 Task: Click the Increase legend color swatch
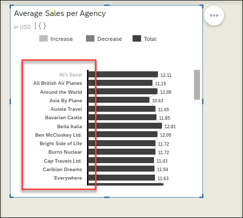click(x=43, y=38)
